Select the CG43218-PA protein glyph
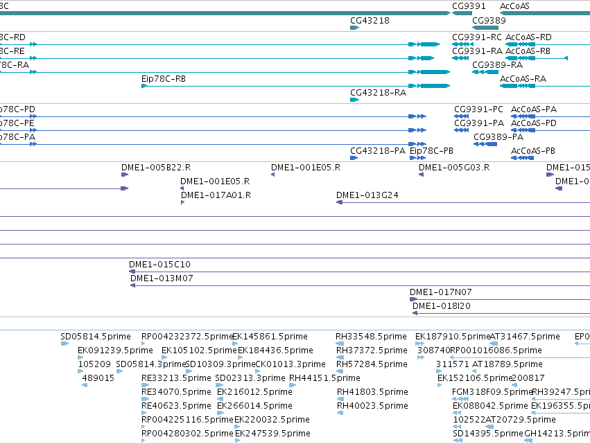This screenshot has width=590, height=444. point(354,158)
